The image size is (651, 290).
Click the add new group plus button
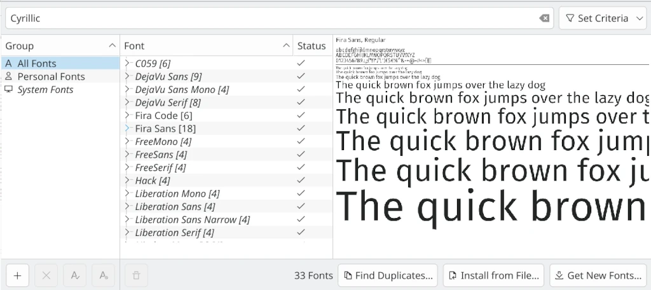click(x=17, y=275)
